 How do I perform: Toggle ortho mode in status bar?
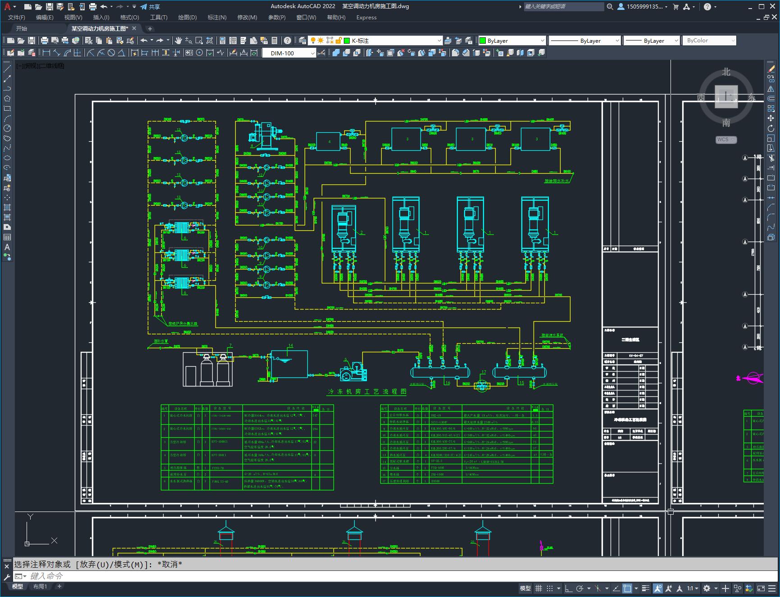click(x=569, y=588)
